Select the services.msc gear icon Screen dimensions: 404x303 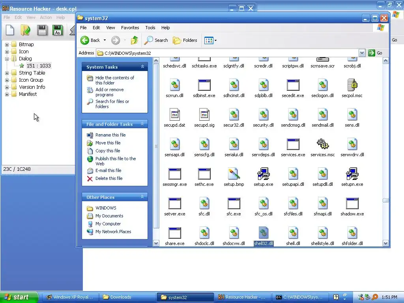323,144
